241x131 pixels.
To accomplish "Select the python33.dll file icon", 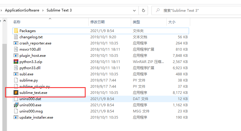I will 16,68.
